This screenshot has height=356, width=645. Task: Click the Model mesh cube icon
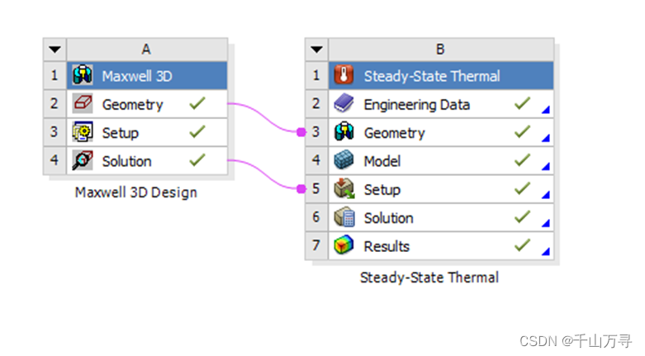click(344, 160)
